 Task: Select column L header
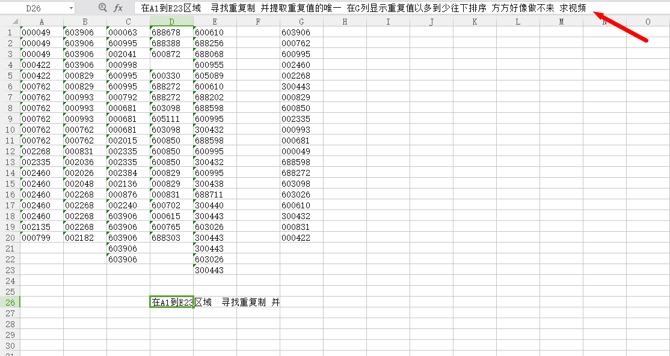(518, 22)
